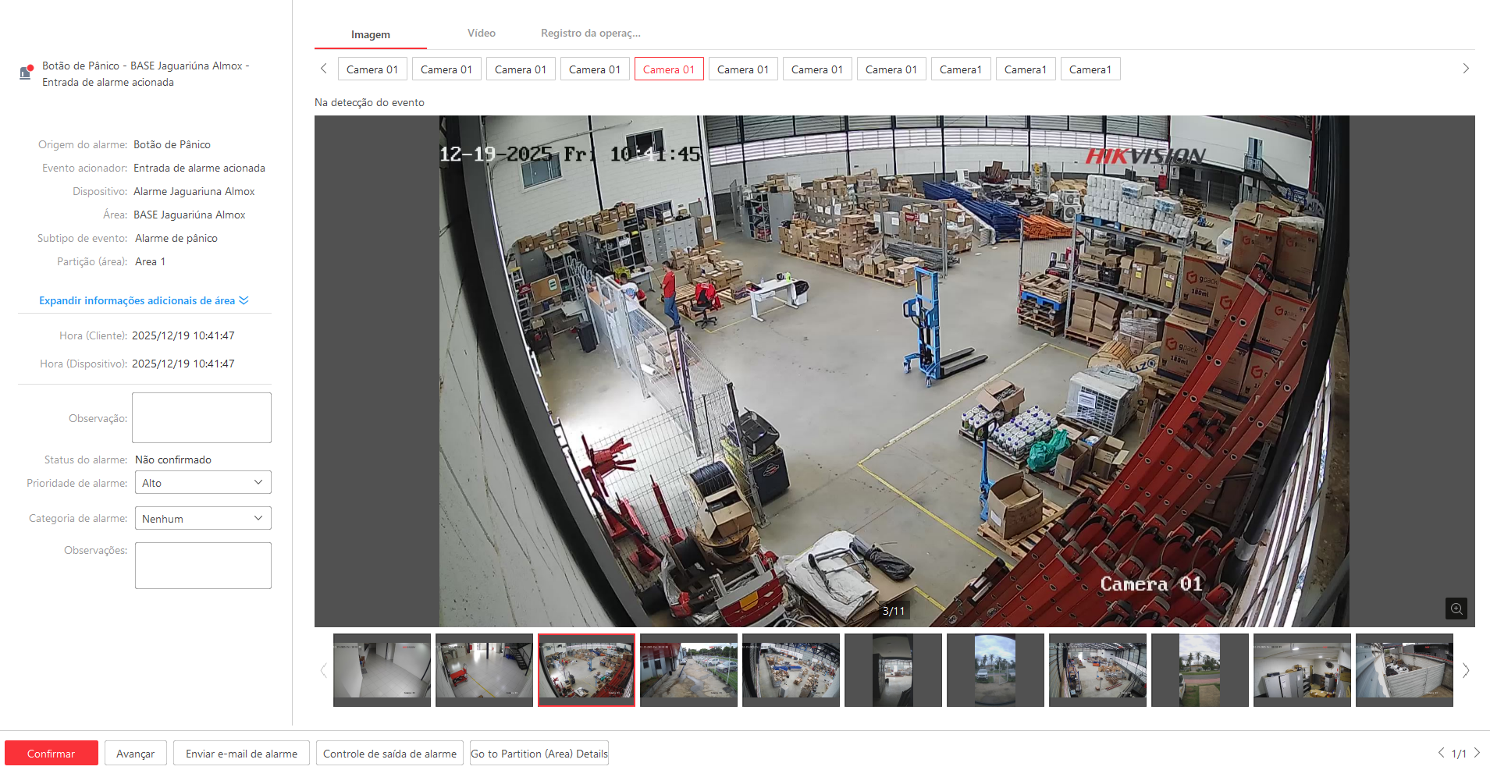Select the first thumbnail in strip

click(382, 670)
